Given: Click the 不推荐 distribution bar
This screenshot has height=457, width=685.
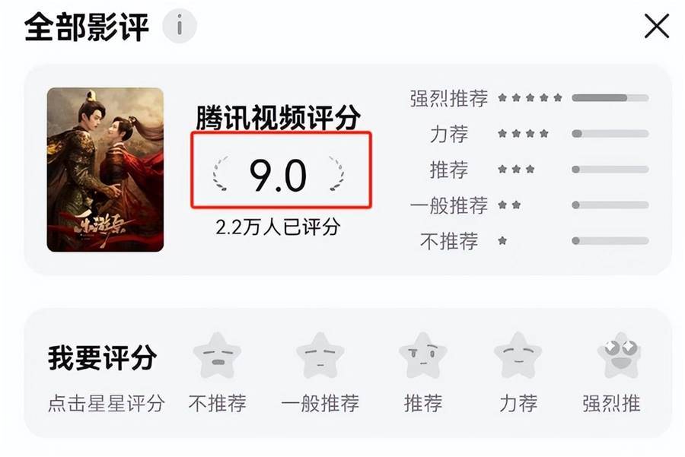Looking at the screenshot, I should click(x=610, y=240).
